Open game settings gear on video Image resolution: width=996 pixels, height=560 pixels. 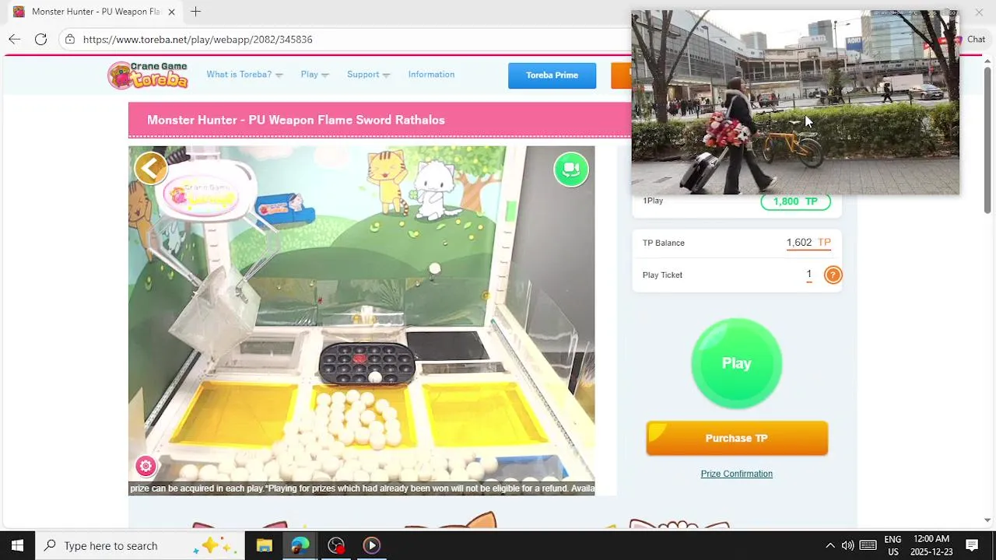click(x=146, y=466)
